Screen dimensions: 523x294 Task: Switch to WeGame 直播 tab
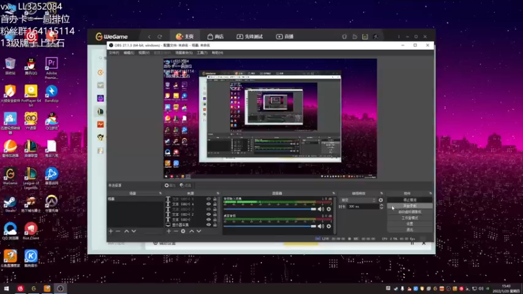pos(284,37)
